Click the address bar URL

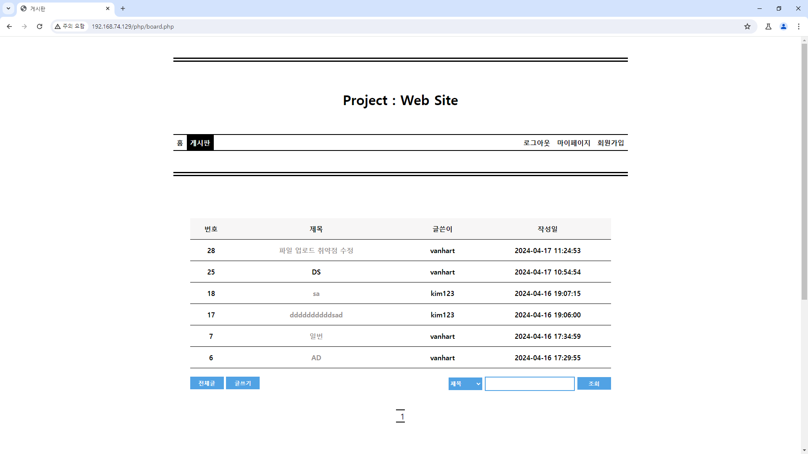133,26
